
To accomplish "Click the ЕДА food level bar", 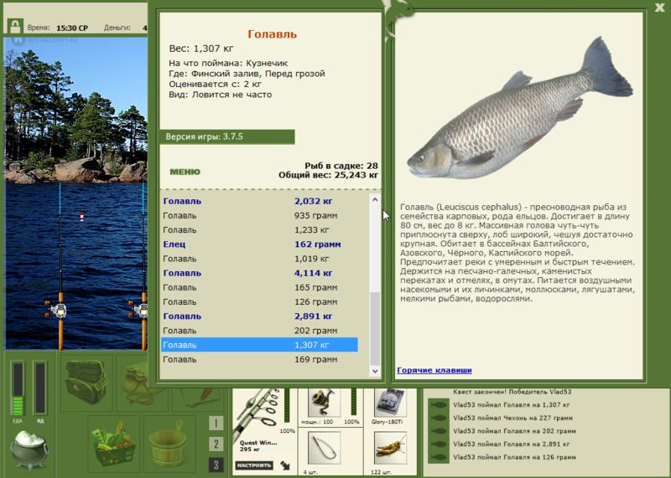I will 18,388.
